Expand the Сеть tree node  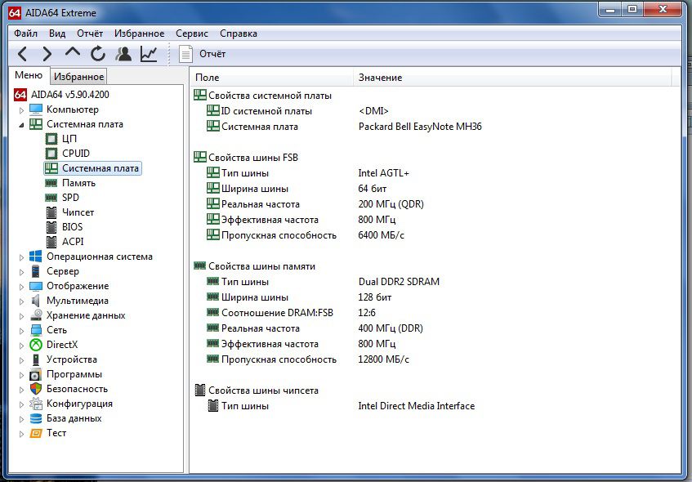pos(21,331)
